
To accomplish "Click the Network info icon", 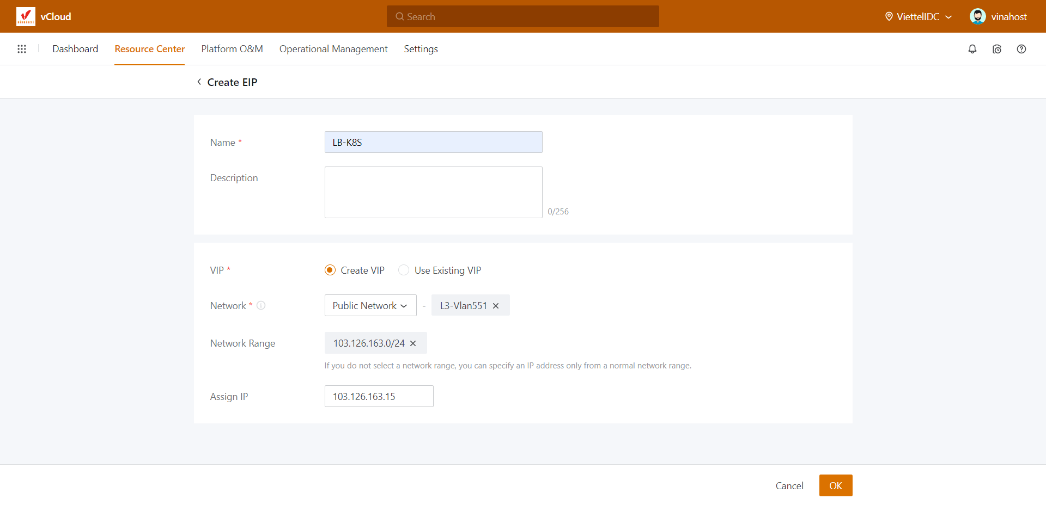I will click(x=261, y=305).
